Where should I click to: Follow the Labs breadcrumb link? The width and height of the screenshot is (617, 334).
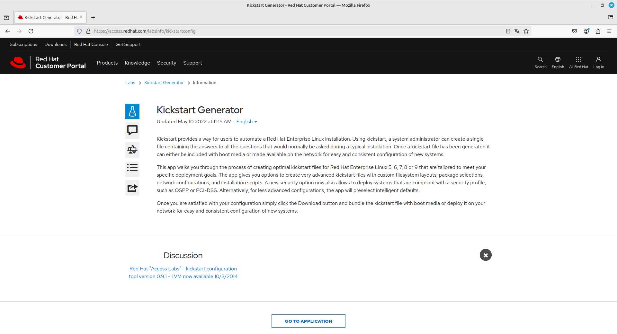pyautogui.click(x=130, y=83)
